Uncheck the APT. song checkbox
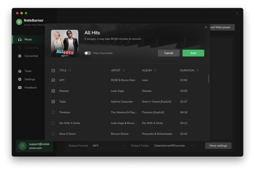 [53, 80]
